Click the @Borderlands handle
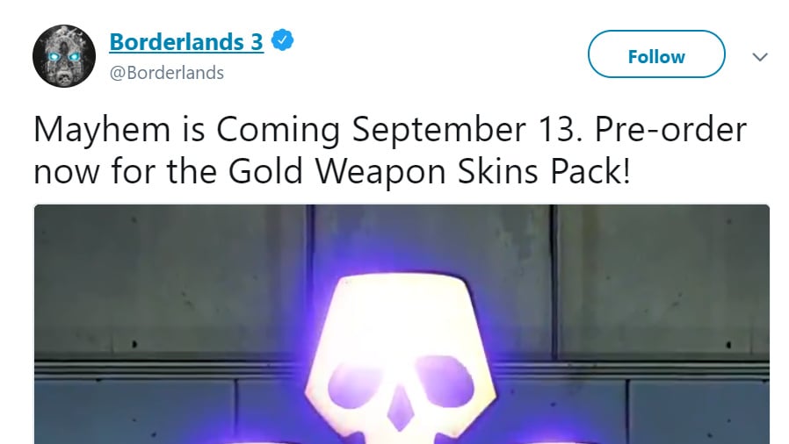Image resolution: width=789 pixels, height=444 pixels. pos(167,73)
